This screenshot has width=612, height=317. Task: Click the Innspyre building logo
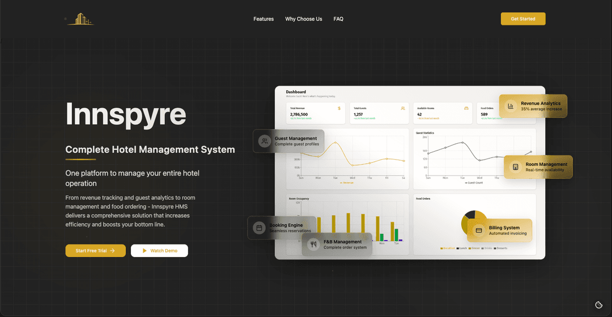click(79, 19)
